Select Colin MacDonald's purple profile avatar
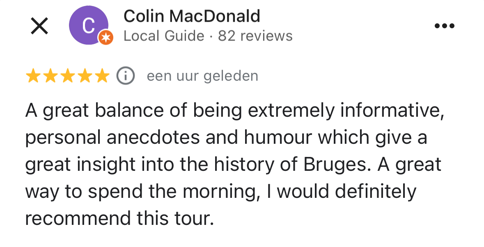The height and width of the screenshot is (247, 484). click(x=88, y=25)
